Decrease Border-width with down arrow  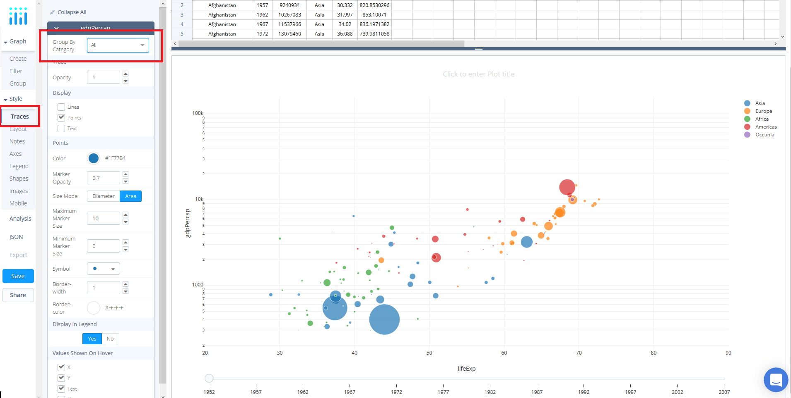coord(125,291)
